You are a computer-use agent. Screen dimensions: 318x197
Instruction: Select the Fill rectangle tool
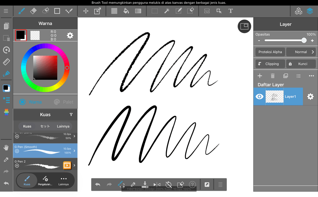(x=114, y=11)
